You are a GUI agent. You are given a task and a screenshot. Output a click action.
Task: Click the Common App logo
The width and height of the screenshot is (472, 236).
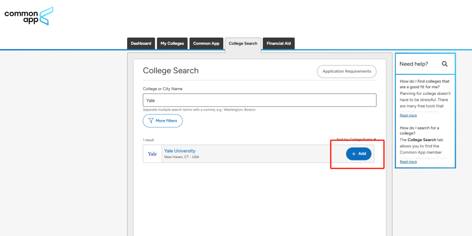point(29,16)
